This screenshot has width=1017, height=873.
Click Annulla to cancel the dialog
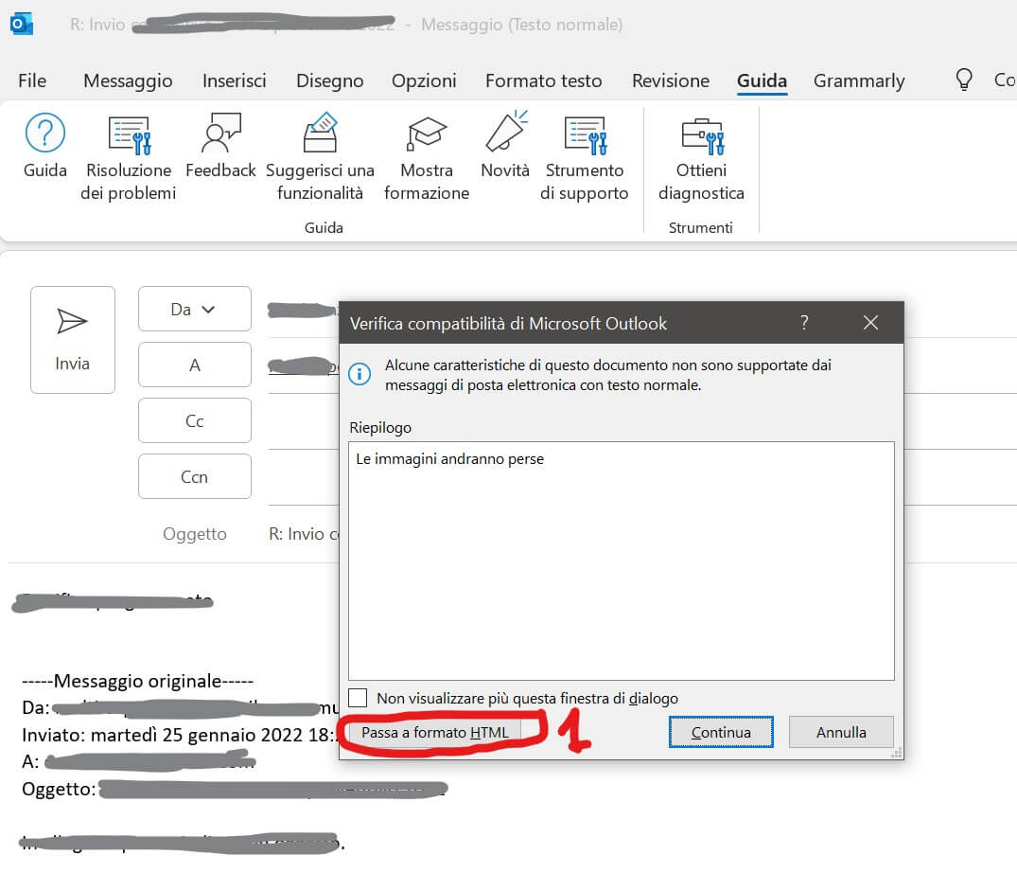tap(840, 732)
